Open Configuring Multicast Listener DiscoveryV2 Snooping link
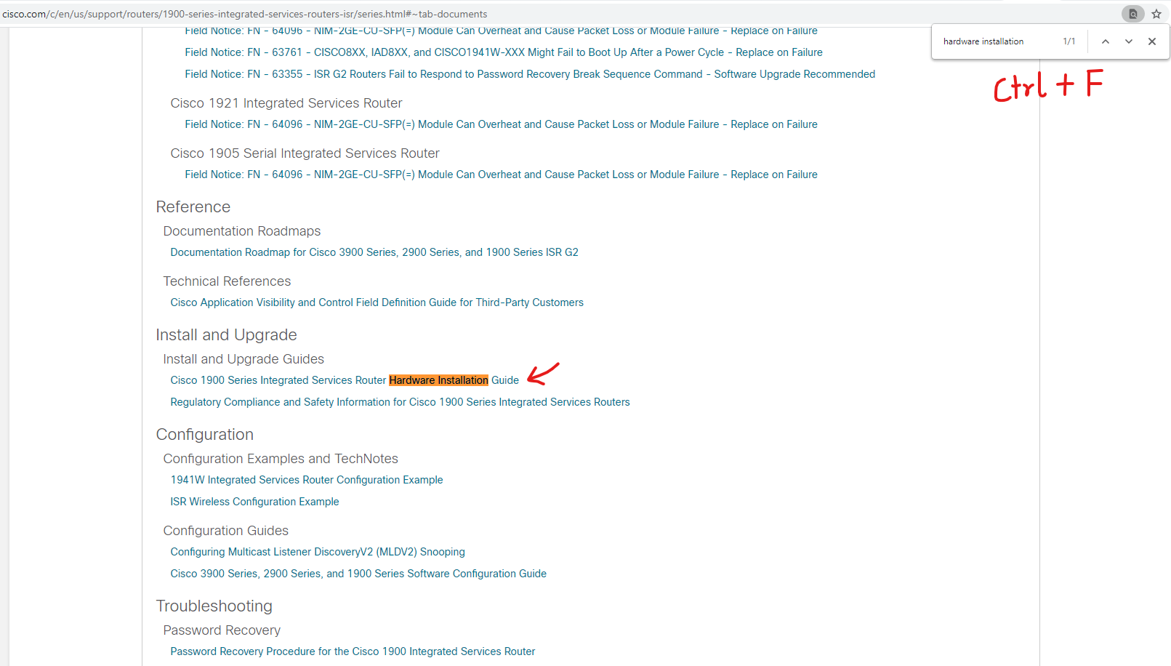This screenshot has width=1171, height=666. (318, 552)
